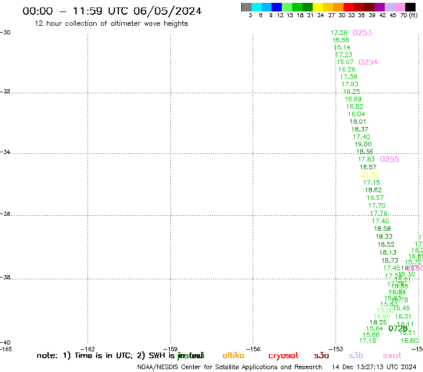
Task: Click the 18.01 wave height value
Action: 358,121
